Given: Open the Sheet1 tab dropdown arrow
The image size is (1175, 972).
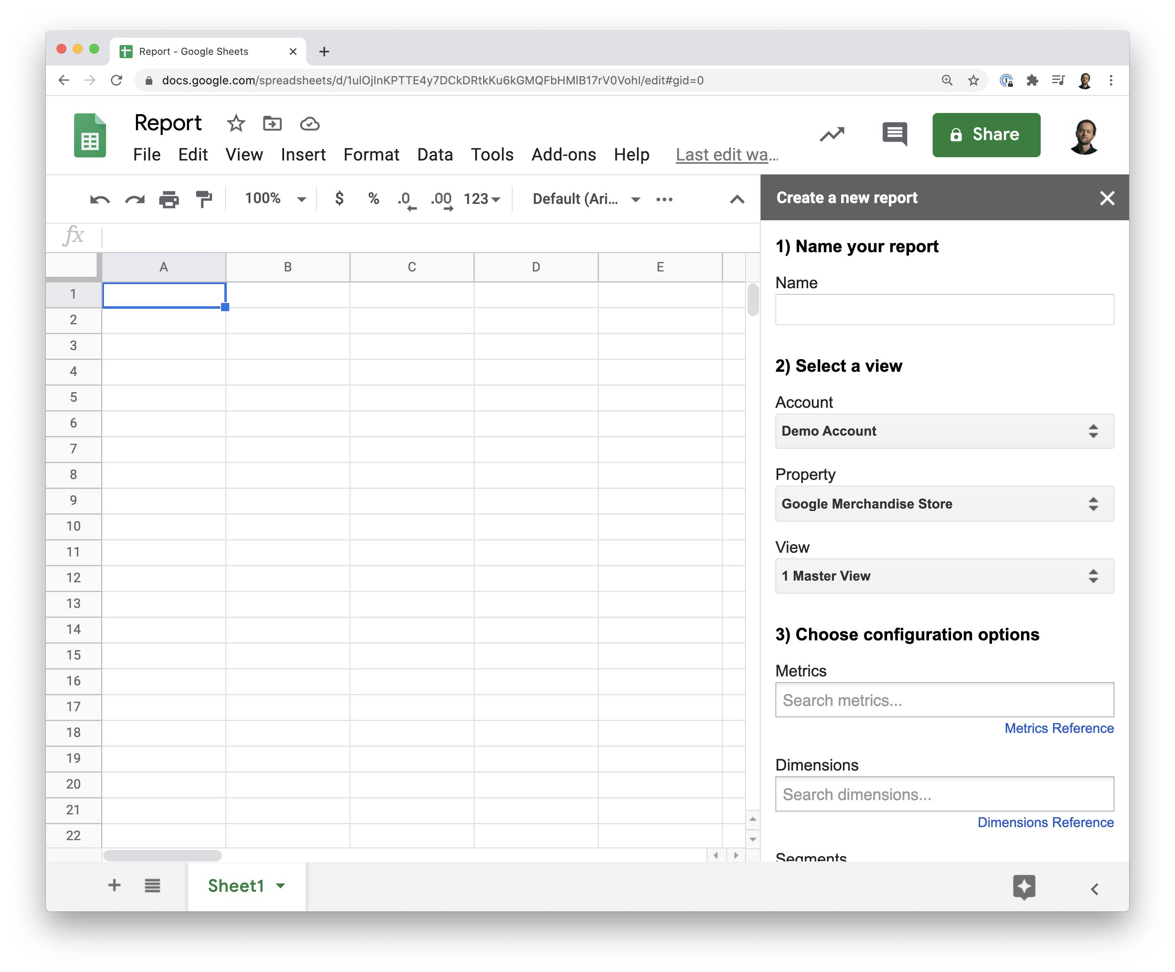Looking at the screenshot, I should click(x=280, y=885).
